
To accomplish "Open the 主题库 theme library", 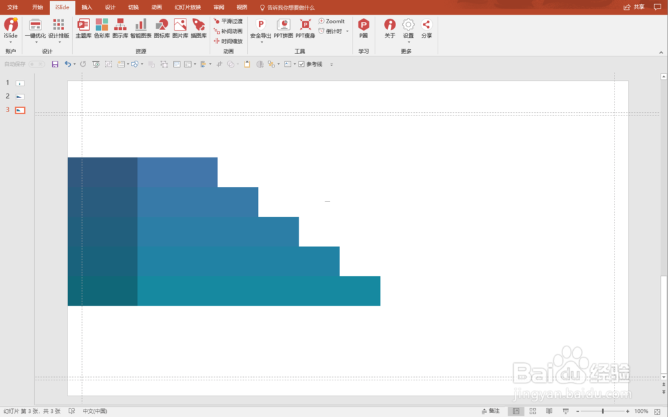I will (x=83, y=28).
